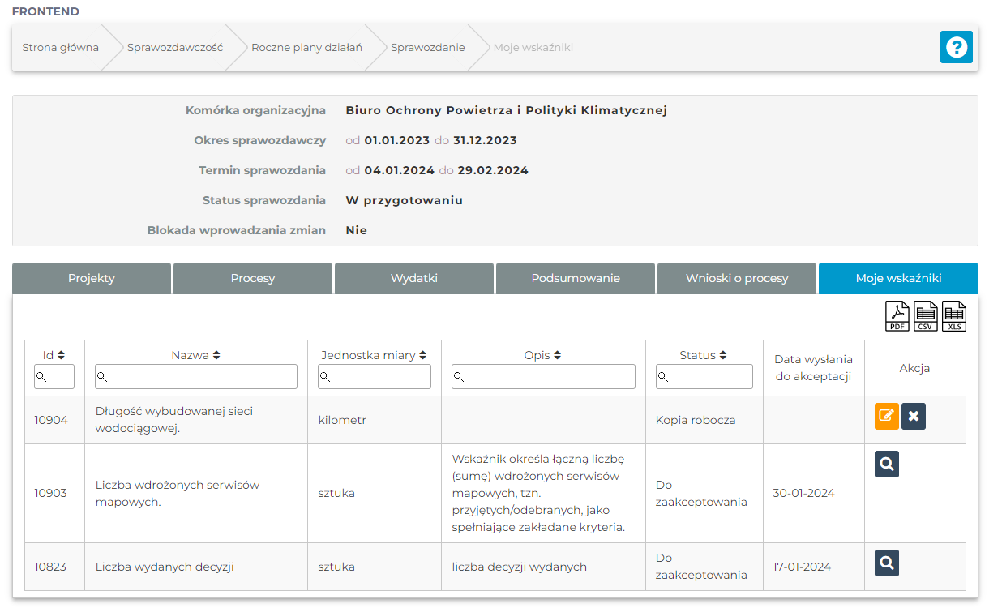Navigate to Roczne plany działań breadcrumb
The height and width of the screenshot is (608, 1002).
(306, 48)
